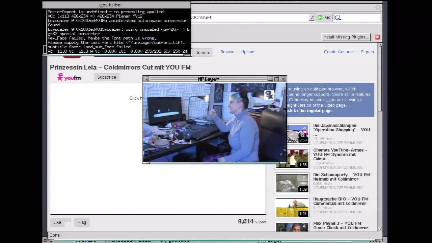This screenshot has height=243, width=432.
Task: Click page scrollbar up arrow
Action: click(380, 45)
